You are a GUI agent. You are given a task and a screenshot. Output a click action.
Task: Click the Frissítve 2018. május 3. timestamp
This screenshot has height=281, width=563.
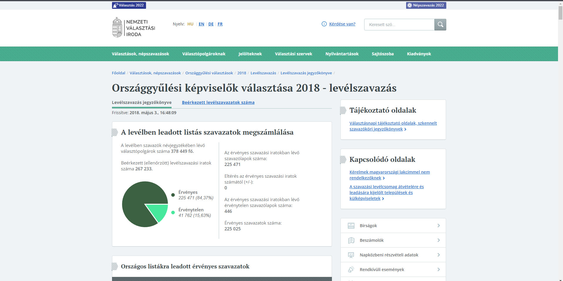[144, 113]
